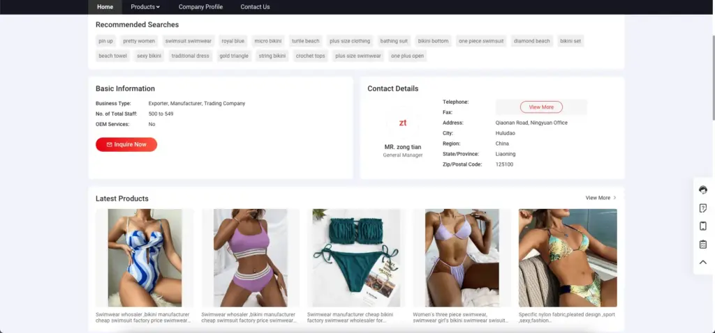This screenshot has height=333, width=715.
Task: Open 'Swimwear manufacturer cheap bikini' product title
Action: coord(351,317)
